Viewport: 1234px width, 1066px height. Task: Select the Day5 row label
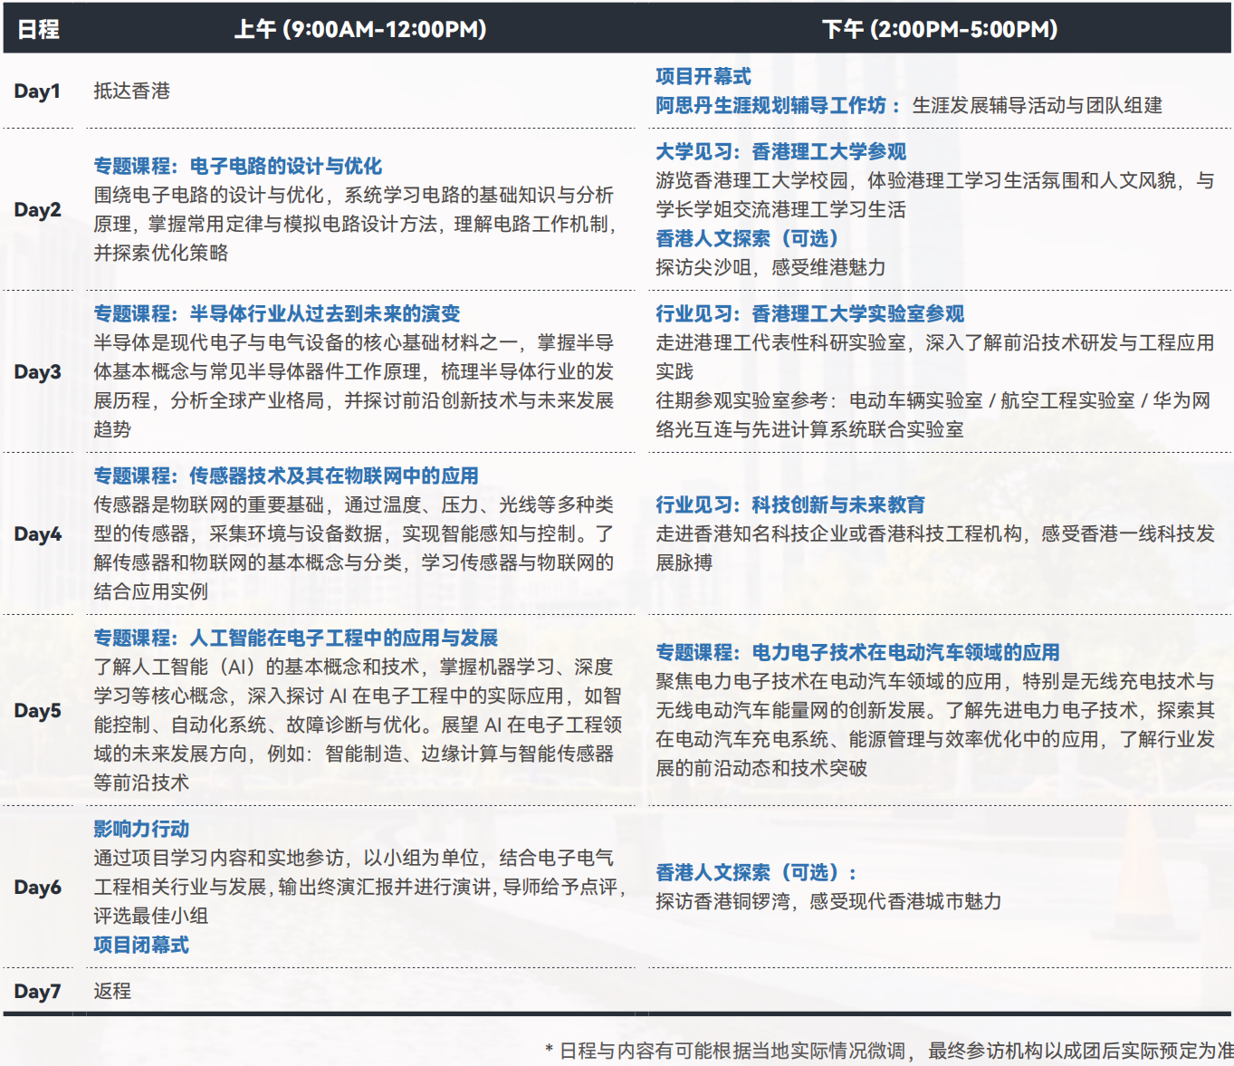tap(38, 711)
